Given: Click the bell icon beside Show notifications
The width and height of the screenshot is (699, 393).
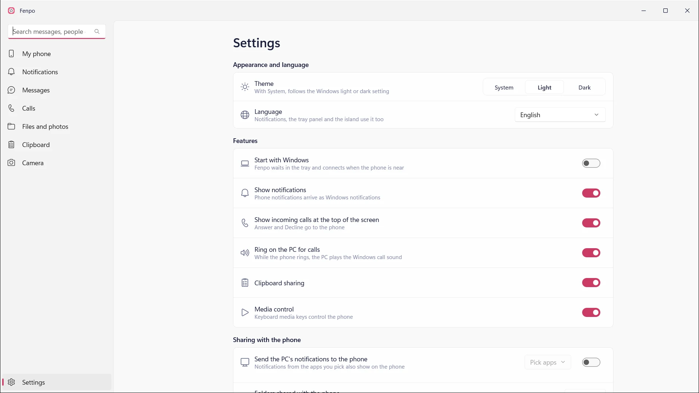Looking at the screenshot, I should (245, 193).
